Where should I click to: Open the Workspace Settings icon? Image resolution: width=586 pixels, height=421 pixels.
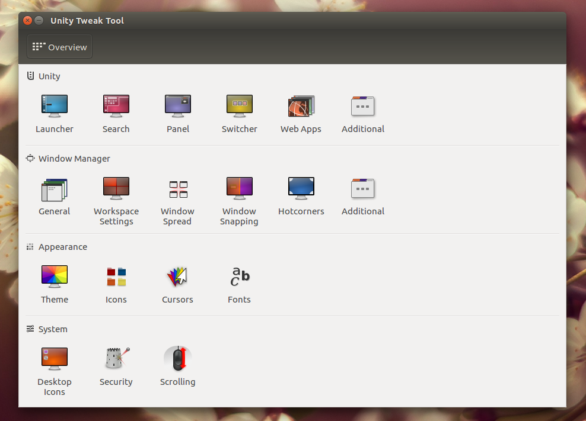coord(116,188)
